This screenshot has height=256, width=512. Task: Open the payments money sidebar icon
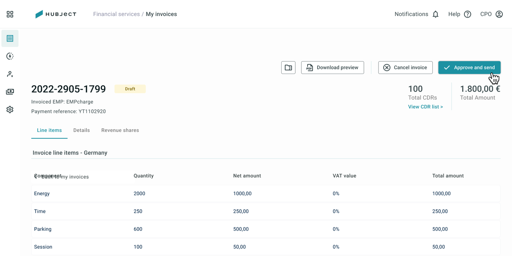click(10, 92)
